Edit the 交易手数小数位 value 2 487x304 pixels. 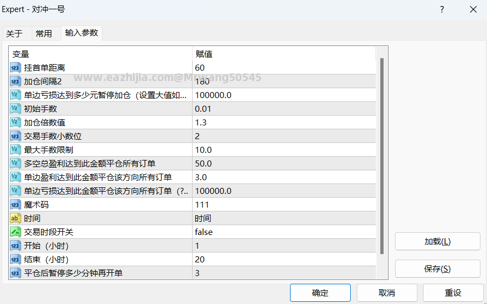[284, 136]
